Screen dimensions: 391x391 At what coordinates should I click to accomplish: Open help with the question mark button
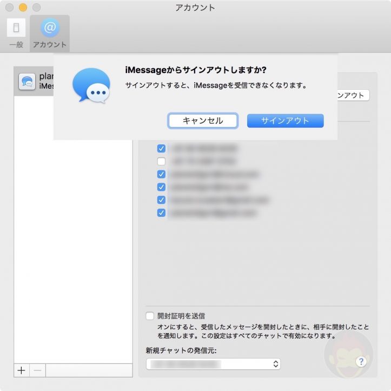pos(361,361)
